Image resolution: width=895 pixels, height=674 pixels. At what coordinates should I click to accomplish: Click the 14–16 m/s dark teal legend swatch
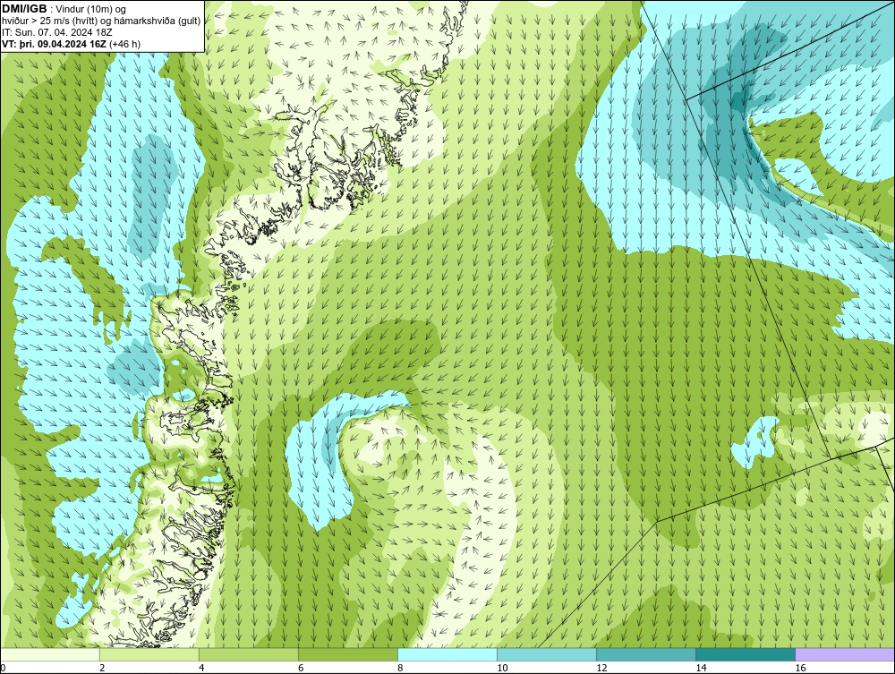click(x=746, y=654)
